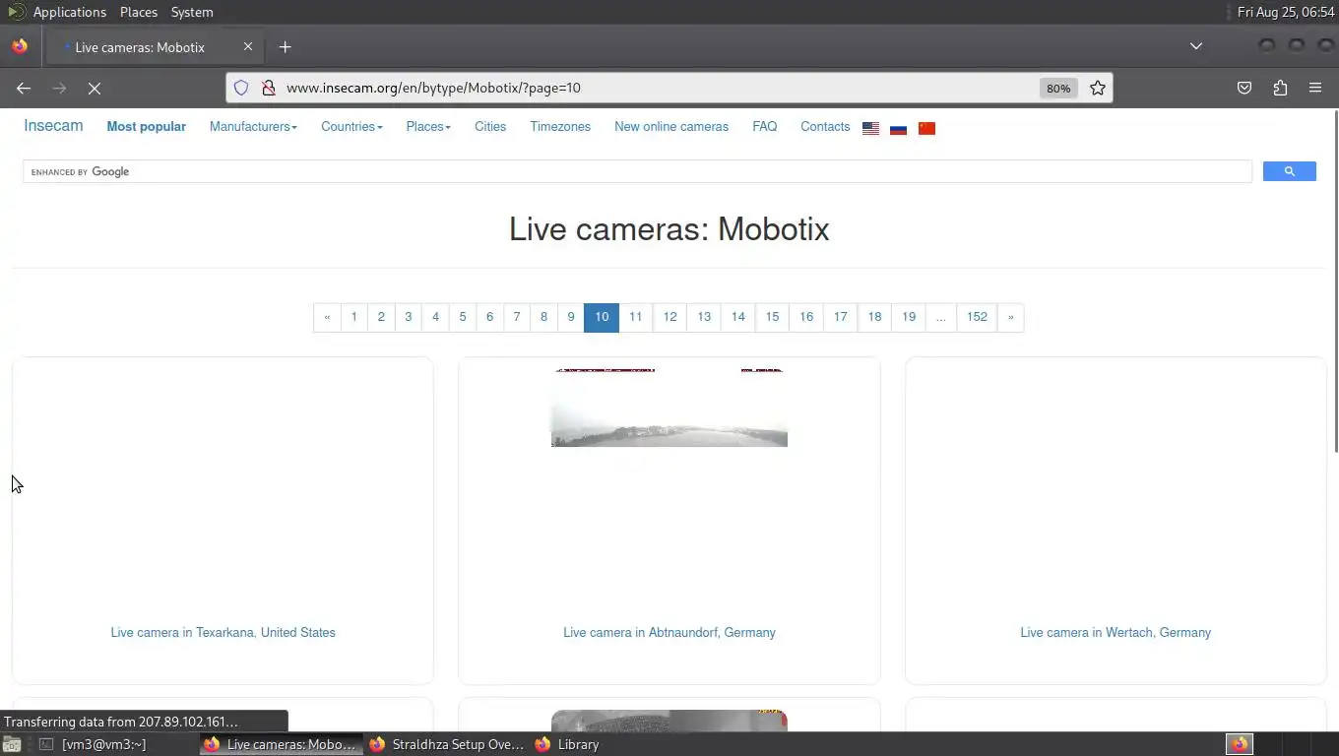Go to next pages with » button
This screenshot has height=756, width=1339.
pyautogui.click(x=1010, y=317)
